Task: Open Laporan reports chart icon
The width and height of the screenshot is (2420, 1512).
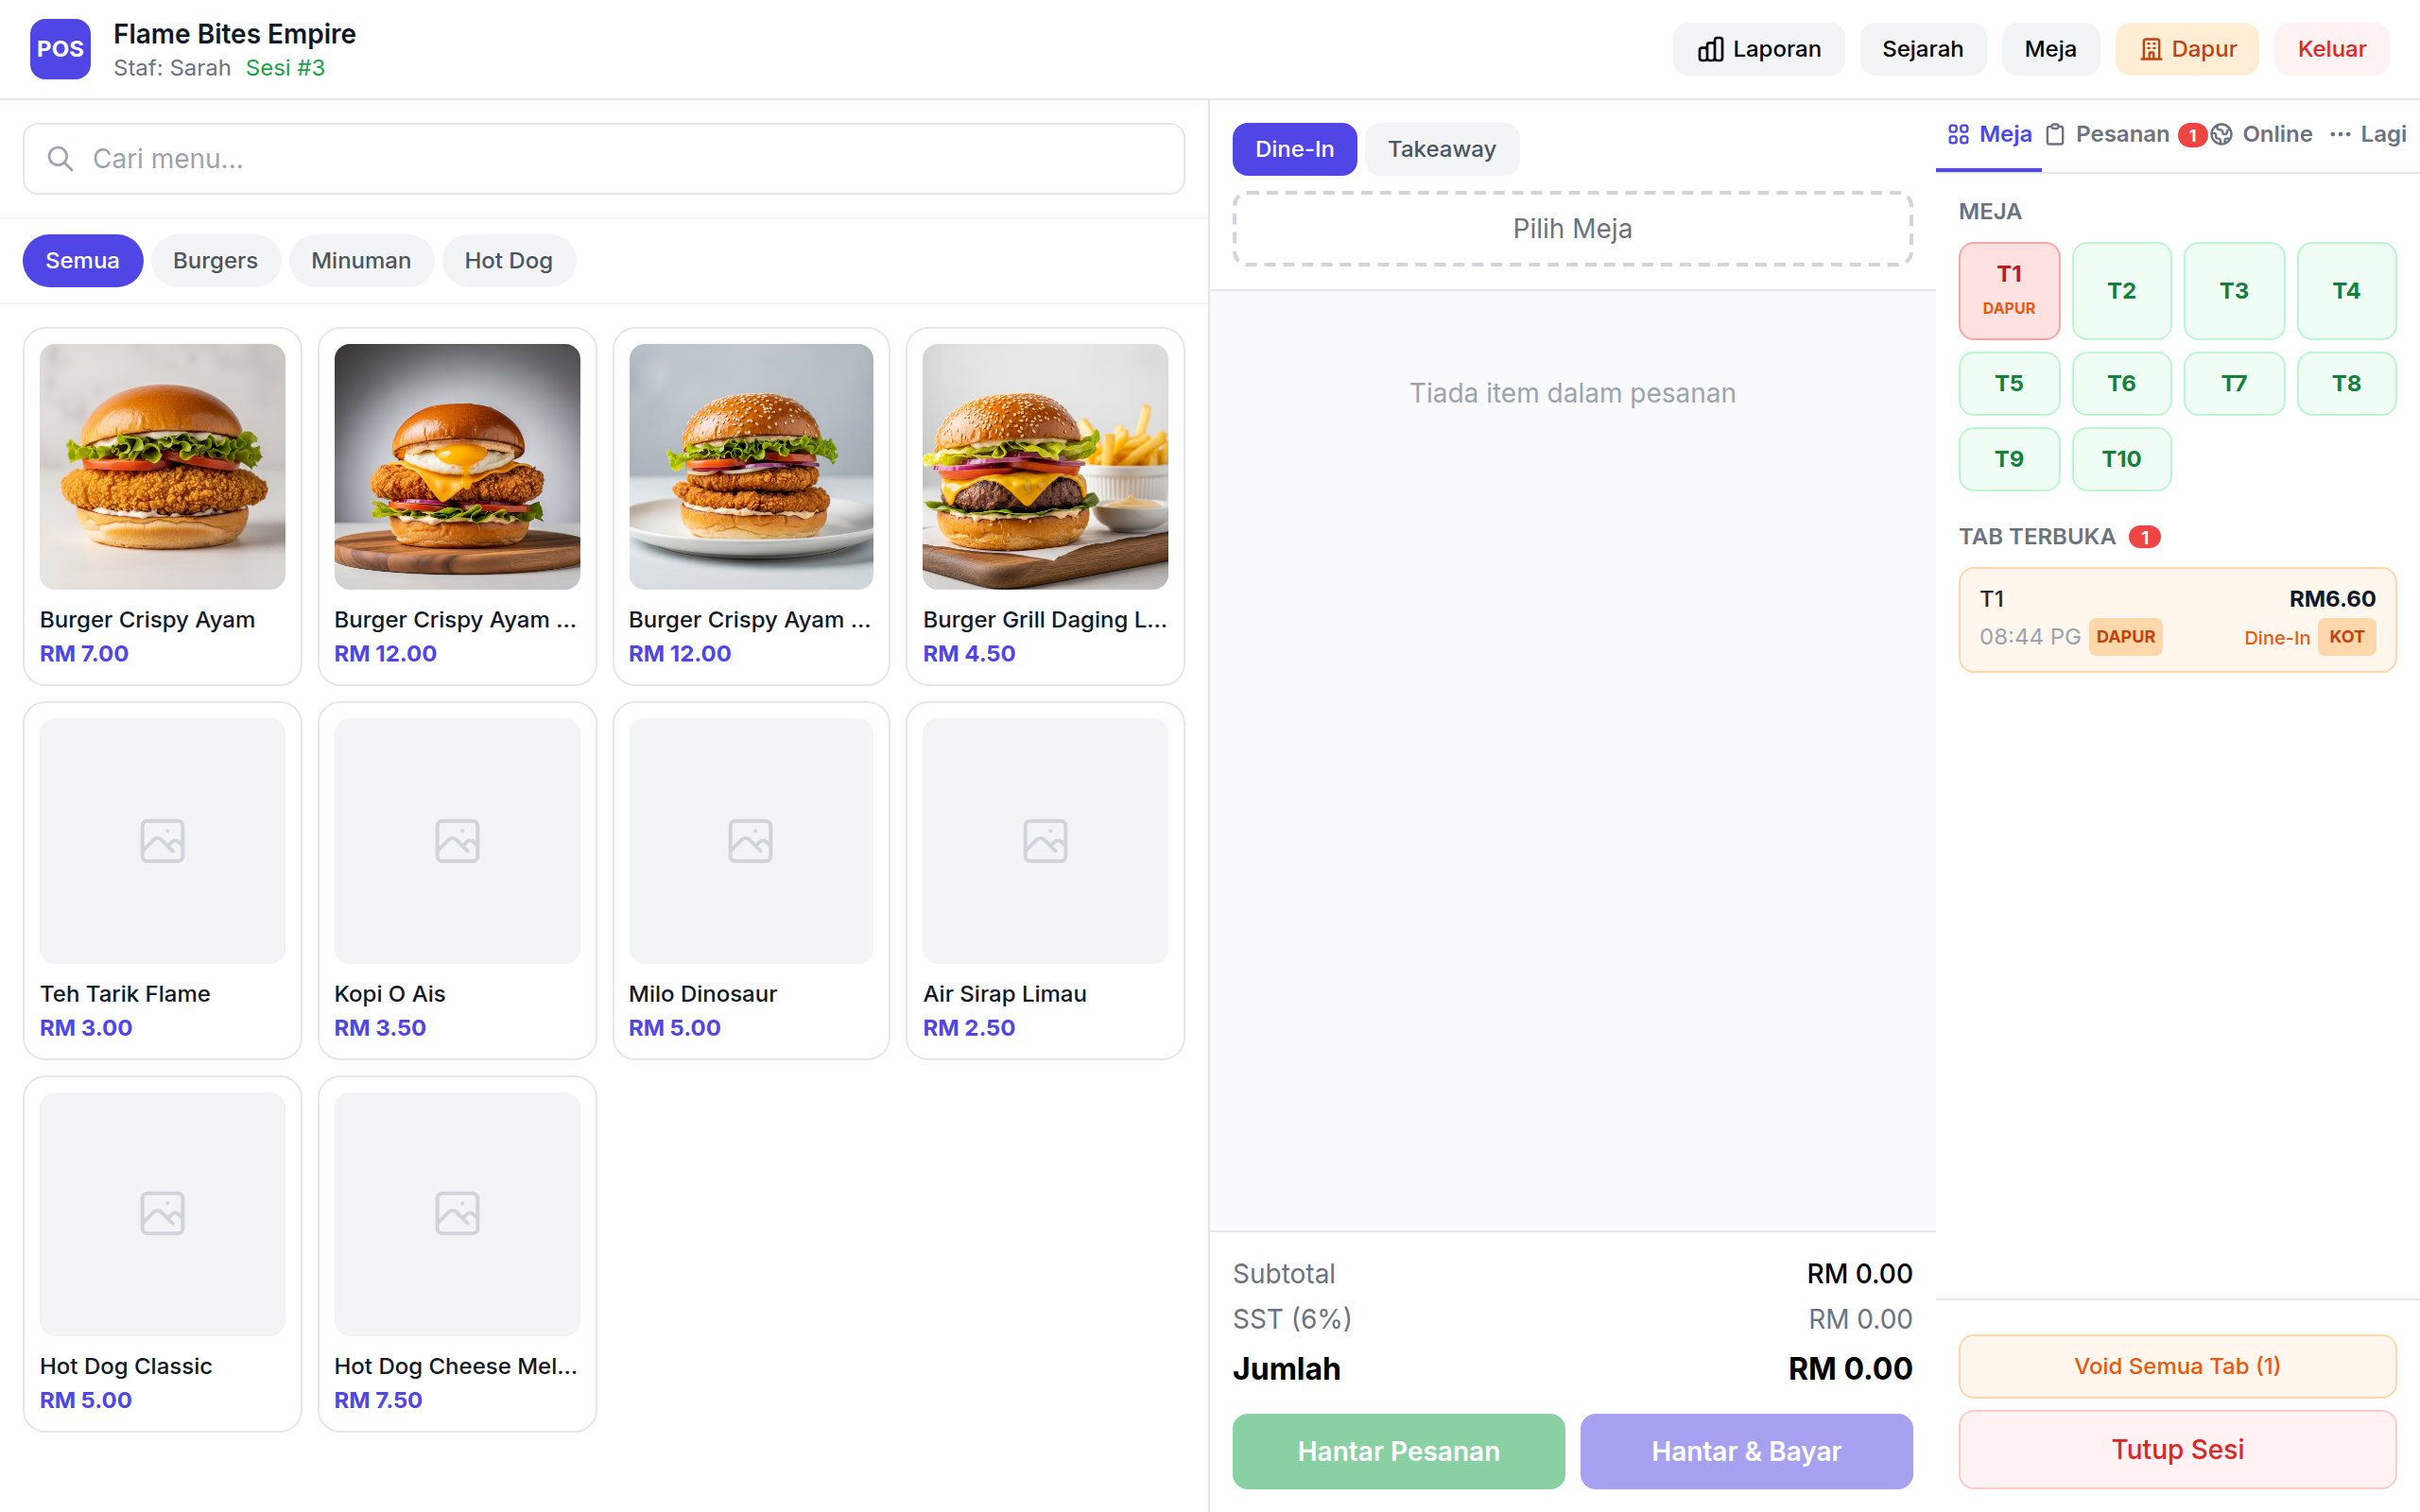Action: pyautogui.click(x=1710, y=50)
